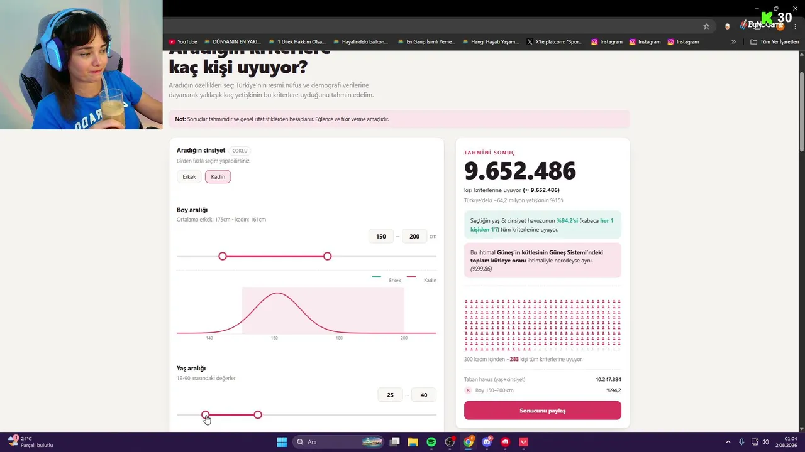
Task: Open the Tüm Yer İşaretleri folder
Action: 775,42
